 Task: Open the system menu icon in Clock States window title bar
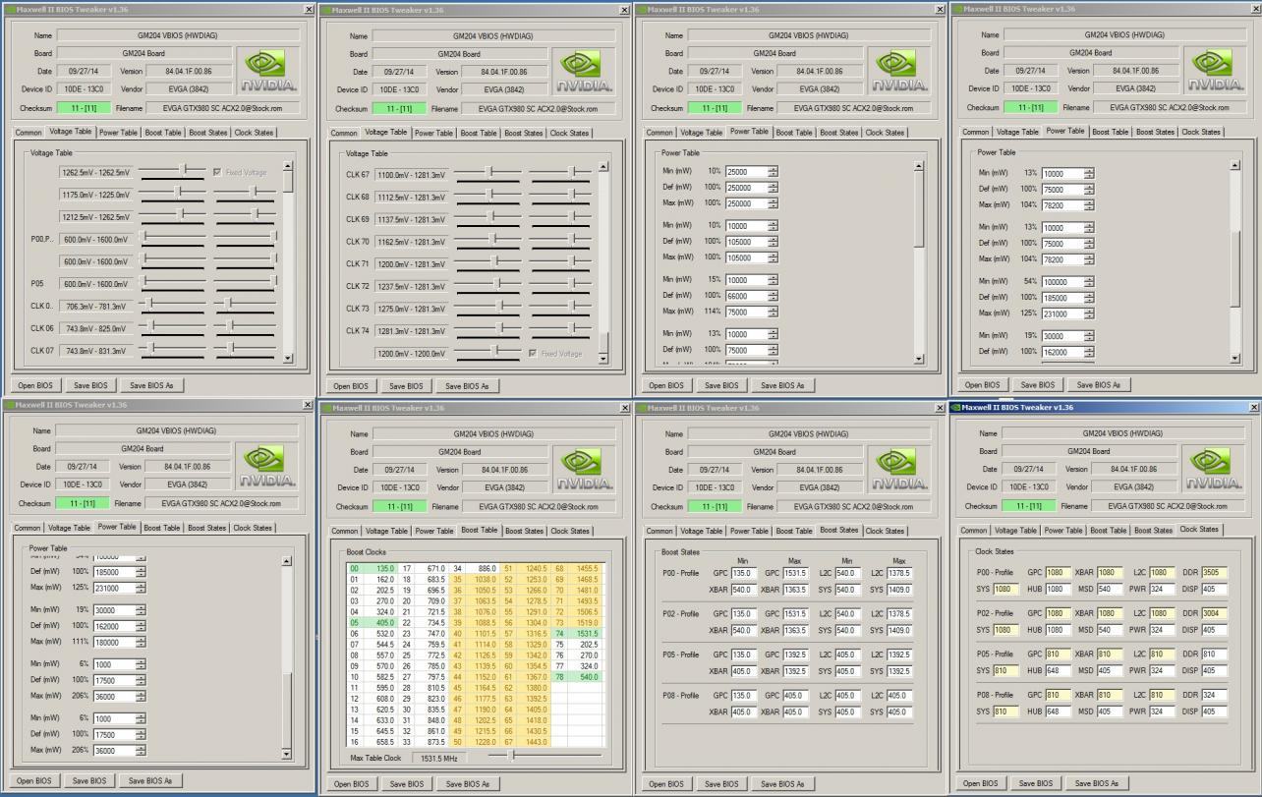pyautogui.click(x=955, y=407)
